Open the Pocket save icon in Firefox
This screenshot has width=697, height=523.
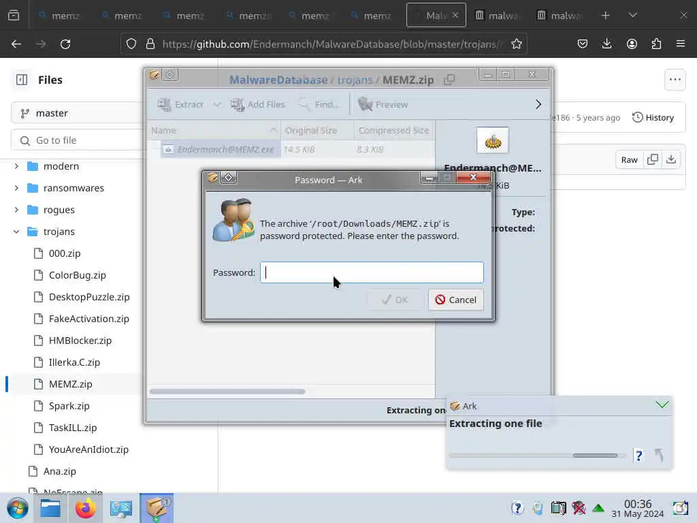[583, 44]
